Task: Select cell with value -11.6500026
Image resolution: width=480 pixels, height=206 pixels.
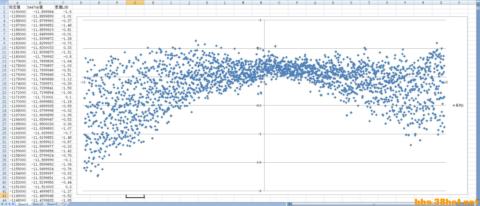Action: pyautogui.click(x=40, y=124)
